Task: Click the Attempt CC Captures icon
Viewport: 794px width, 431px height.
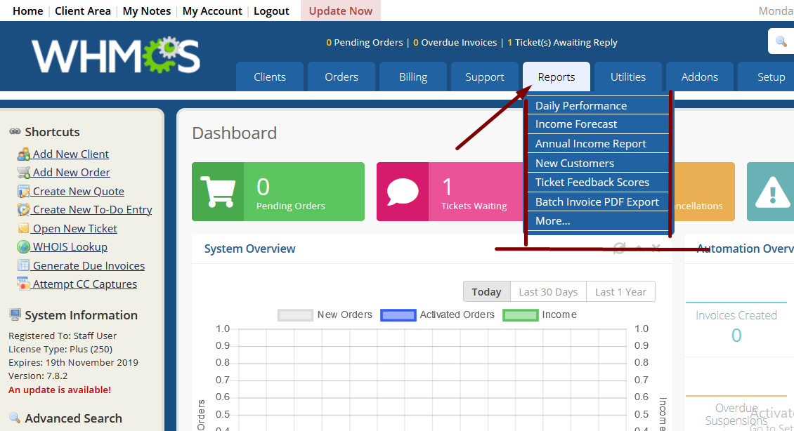Action: click(x=23, y=284)
